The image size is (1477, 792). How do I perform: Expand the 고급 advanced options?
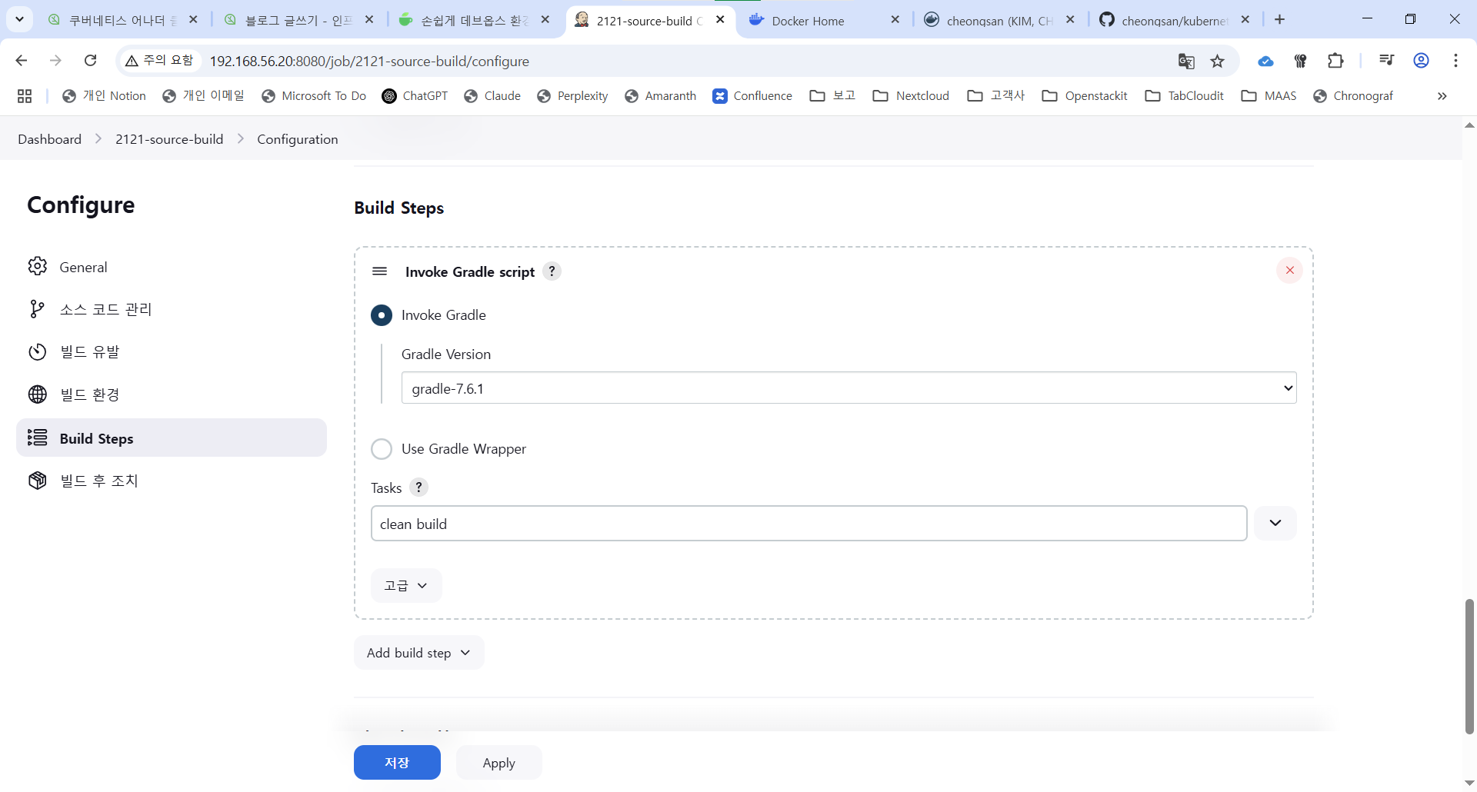tap(406, 585)
